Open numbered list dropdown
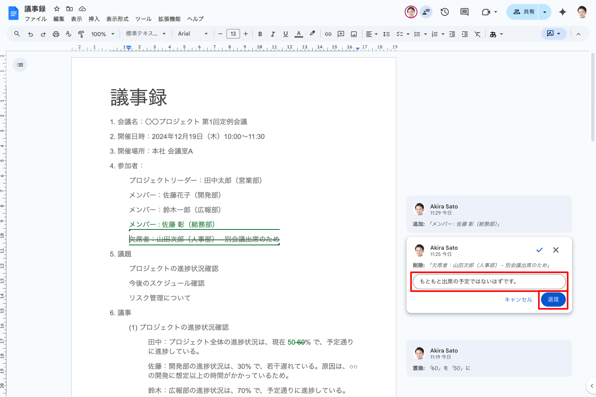Screen dimensions: 596x397 pyautogui.click(x=437, y=34)
